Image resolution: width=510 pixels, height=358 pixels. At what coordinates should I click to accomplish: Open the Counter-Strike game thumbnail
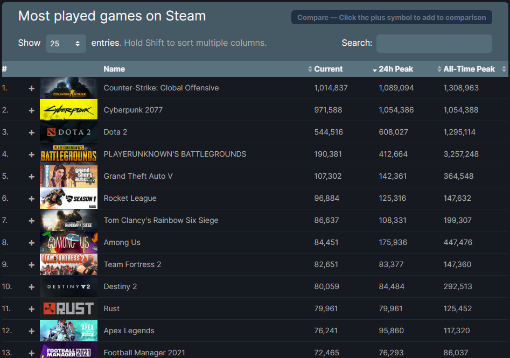tap(68, 88)
